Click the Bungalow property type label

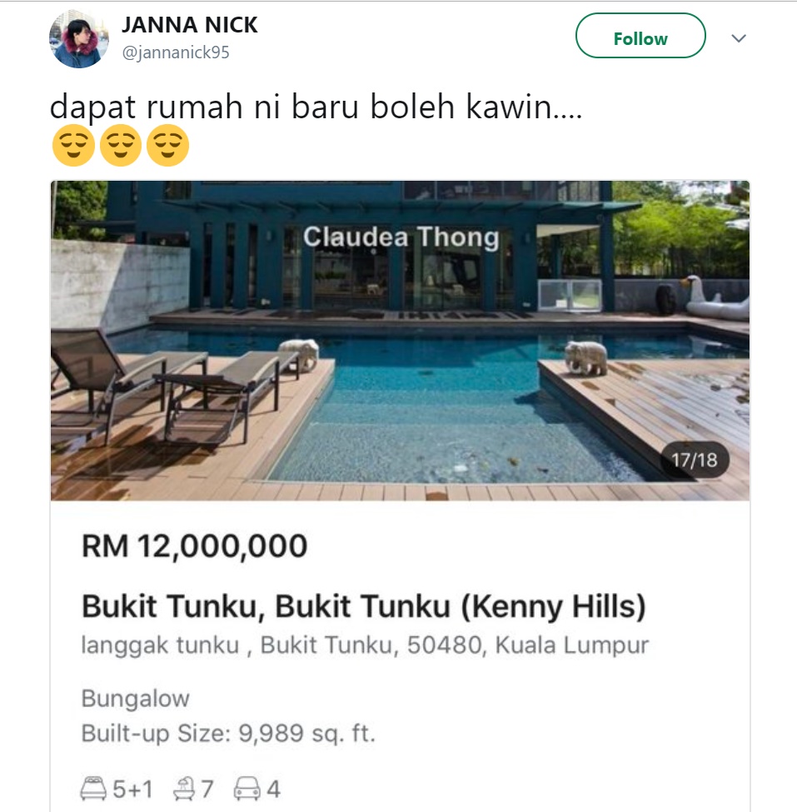(x=136, y=699)
